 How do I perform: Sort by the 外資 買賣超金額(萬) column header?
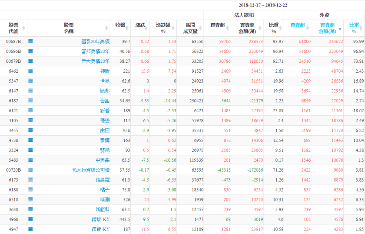[x=328, y=28]
